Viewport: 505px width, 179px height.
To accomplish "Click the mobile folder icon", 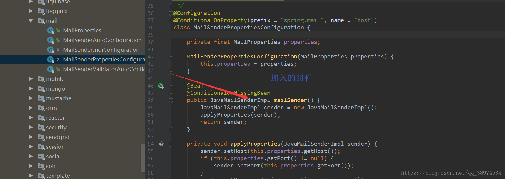I will [41, 79].
